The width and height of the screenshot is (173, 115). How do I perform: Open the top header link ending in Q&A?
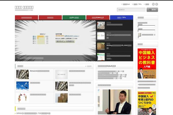[x=126, y=4]
